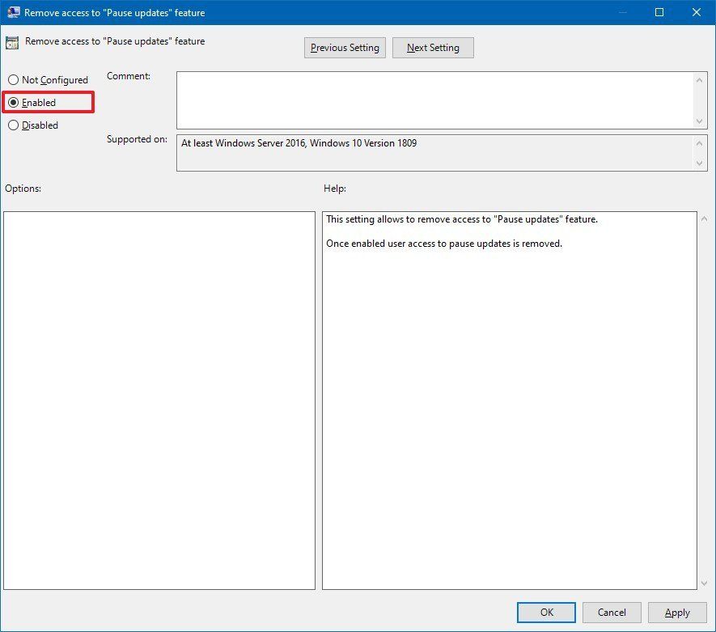
Task: Click the Next Setting button
Action: coord(433,47)
